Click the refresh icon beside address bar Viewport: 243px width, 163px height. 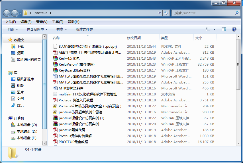click(166, 13)
